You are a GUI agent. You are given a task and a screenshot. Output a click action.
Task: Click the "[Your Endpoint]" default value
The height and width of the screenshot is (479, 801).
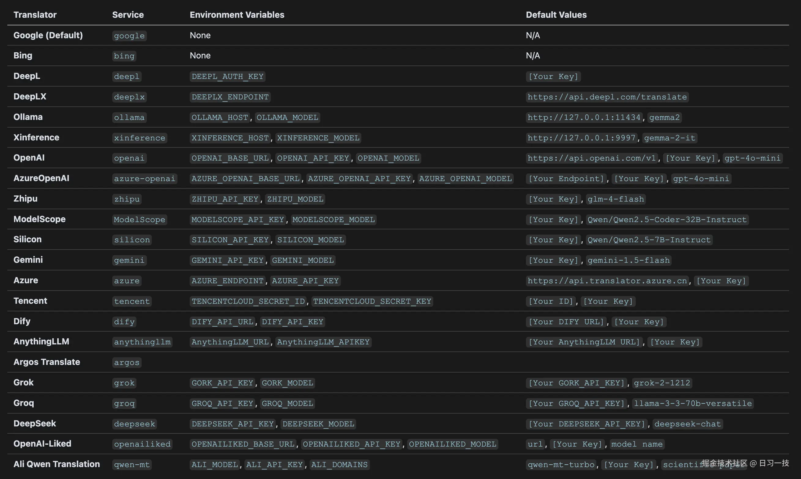coord(566,179)
